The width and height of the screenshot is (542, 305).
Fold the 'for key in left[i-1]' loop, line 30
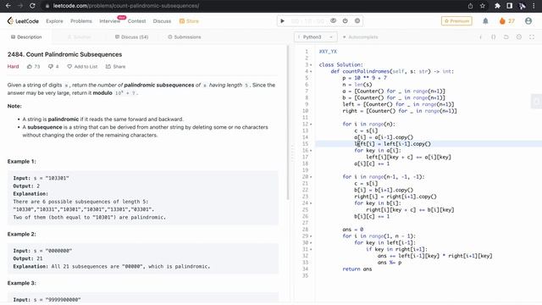311,243
